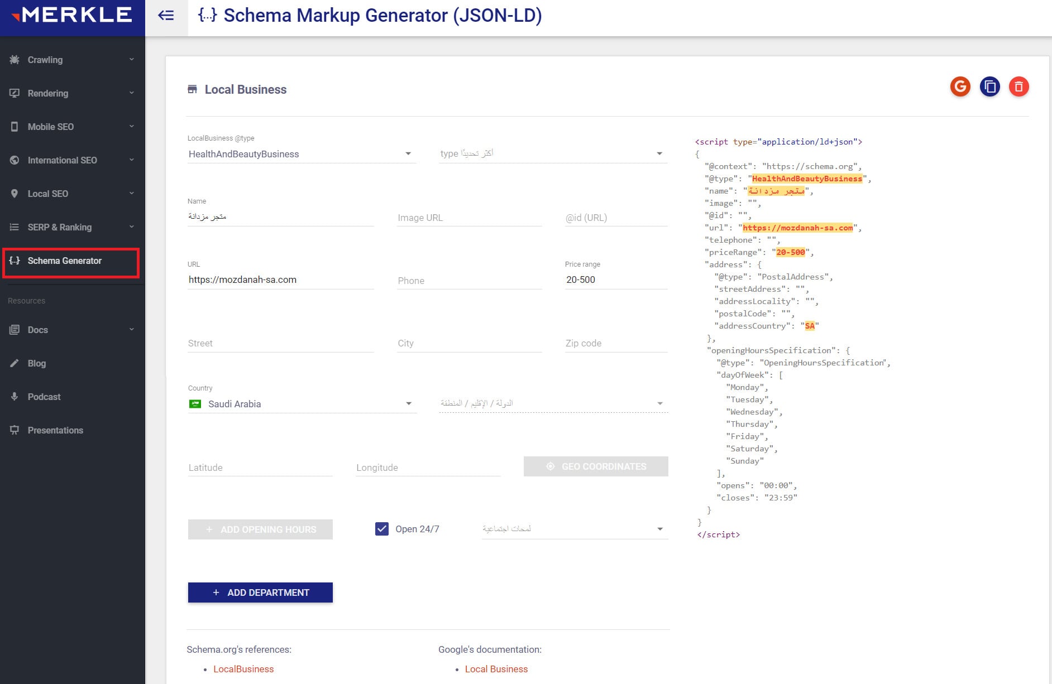1052x684 pixels.
Task: Expand the SERP & Ranking chevron
Action: point(132,227)
